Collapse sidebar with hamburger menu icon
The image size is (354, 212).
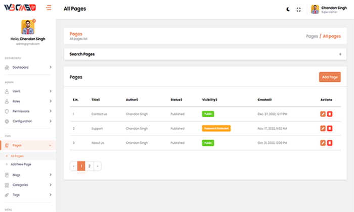coord(49,8)
